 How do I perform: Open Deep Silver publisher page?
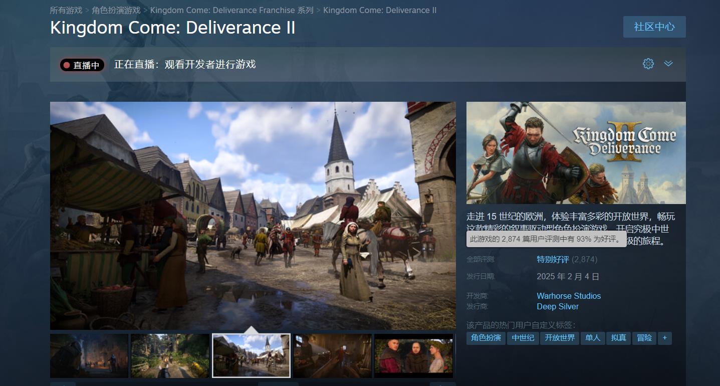click(557, 306)
